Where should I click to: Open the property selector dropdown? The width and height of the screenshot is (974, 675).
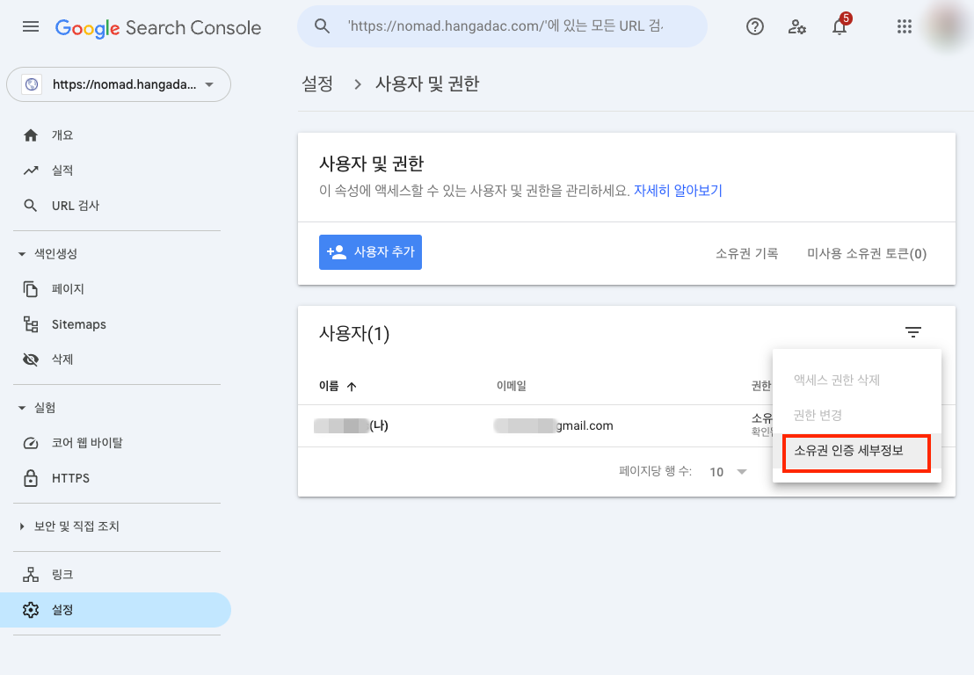coord(119,84)
